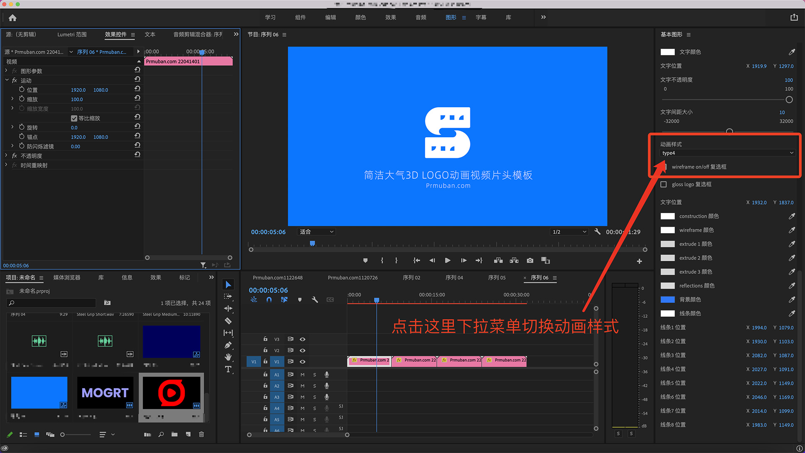This screenshot has width=805, height=453.
Task: Click the MOGRT thumbnail in the project panel
Action: point(105,393)
